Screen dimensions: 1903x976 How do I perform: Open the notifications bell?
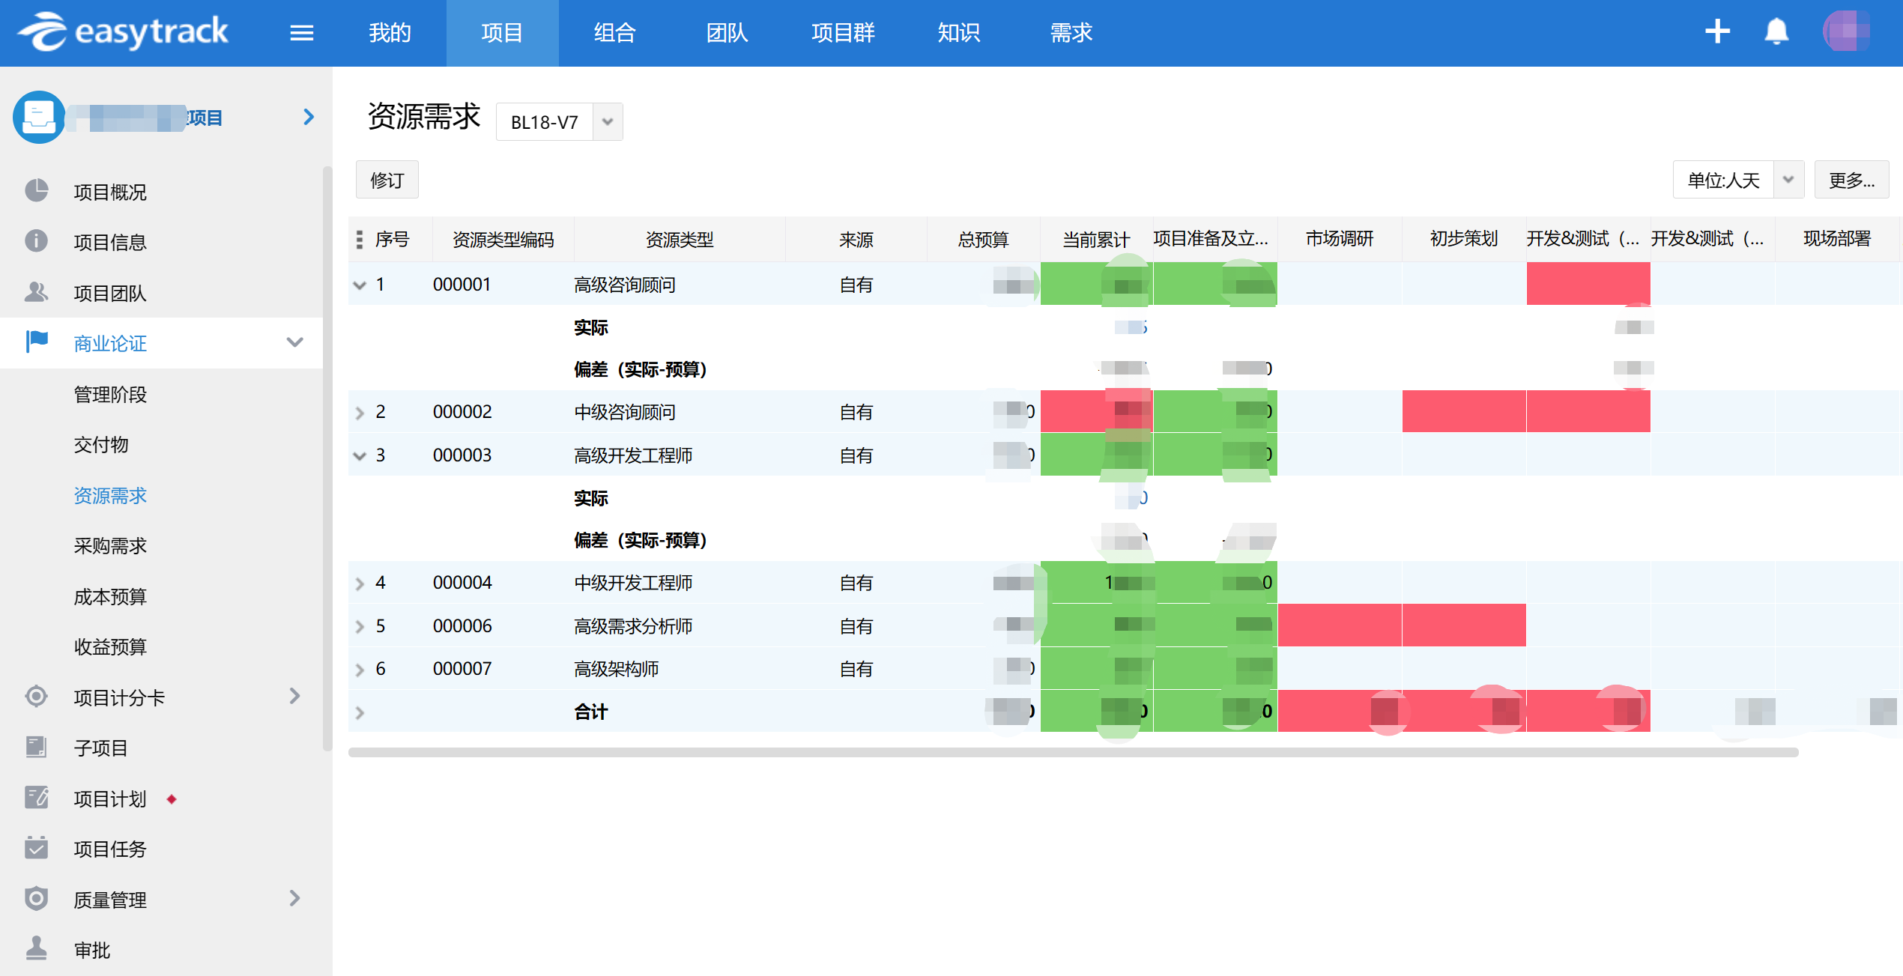coord(1776,32)
